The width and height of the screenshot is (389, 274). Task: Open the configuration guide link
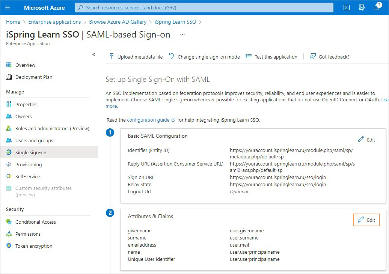coord(148,120)
